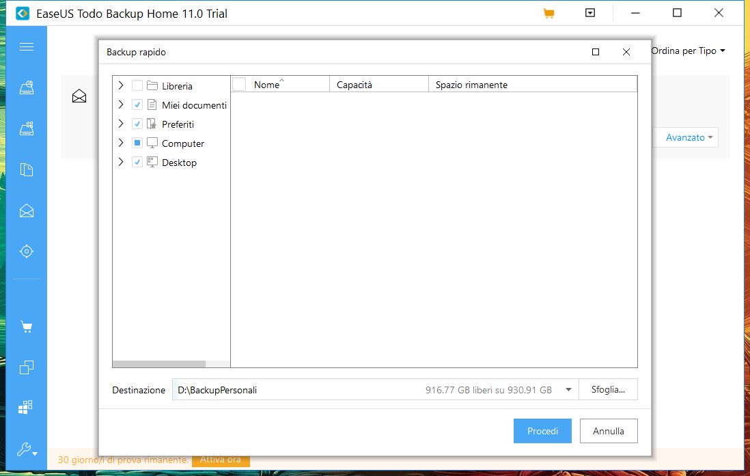Image resolution: width=750 pixels, height=476 pixels.
Task: Click the Preferiti favorites icon
Action: click(x=152, y=124)
